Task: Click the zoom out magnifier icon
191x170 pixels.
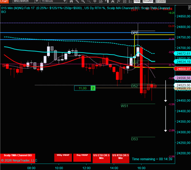Action: [x=89, y=1]
